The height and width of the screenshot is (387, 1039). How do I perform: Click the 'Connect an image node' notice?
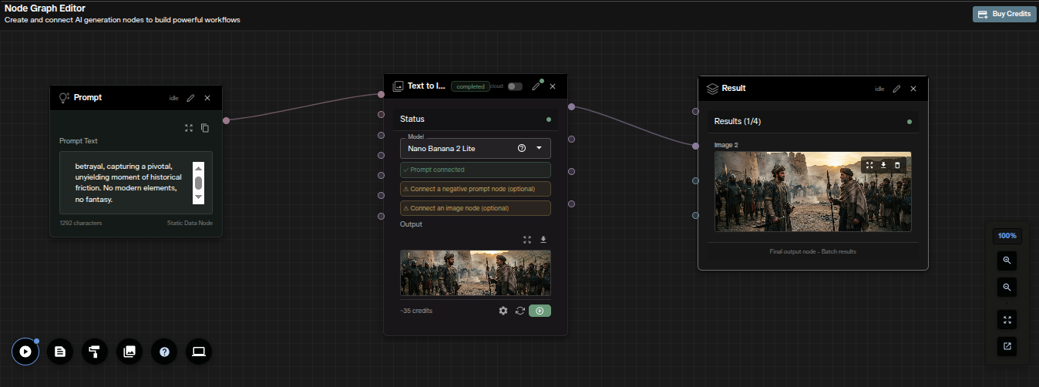(x=476, y=208)
